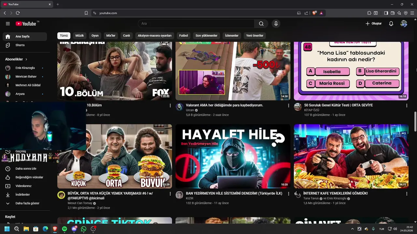Open Mehmet Ali Güldal subscription channel
This screenshot has height=234, width=417.
(25, 85)
